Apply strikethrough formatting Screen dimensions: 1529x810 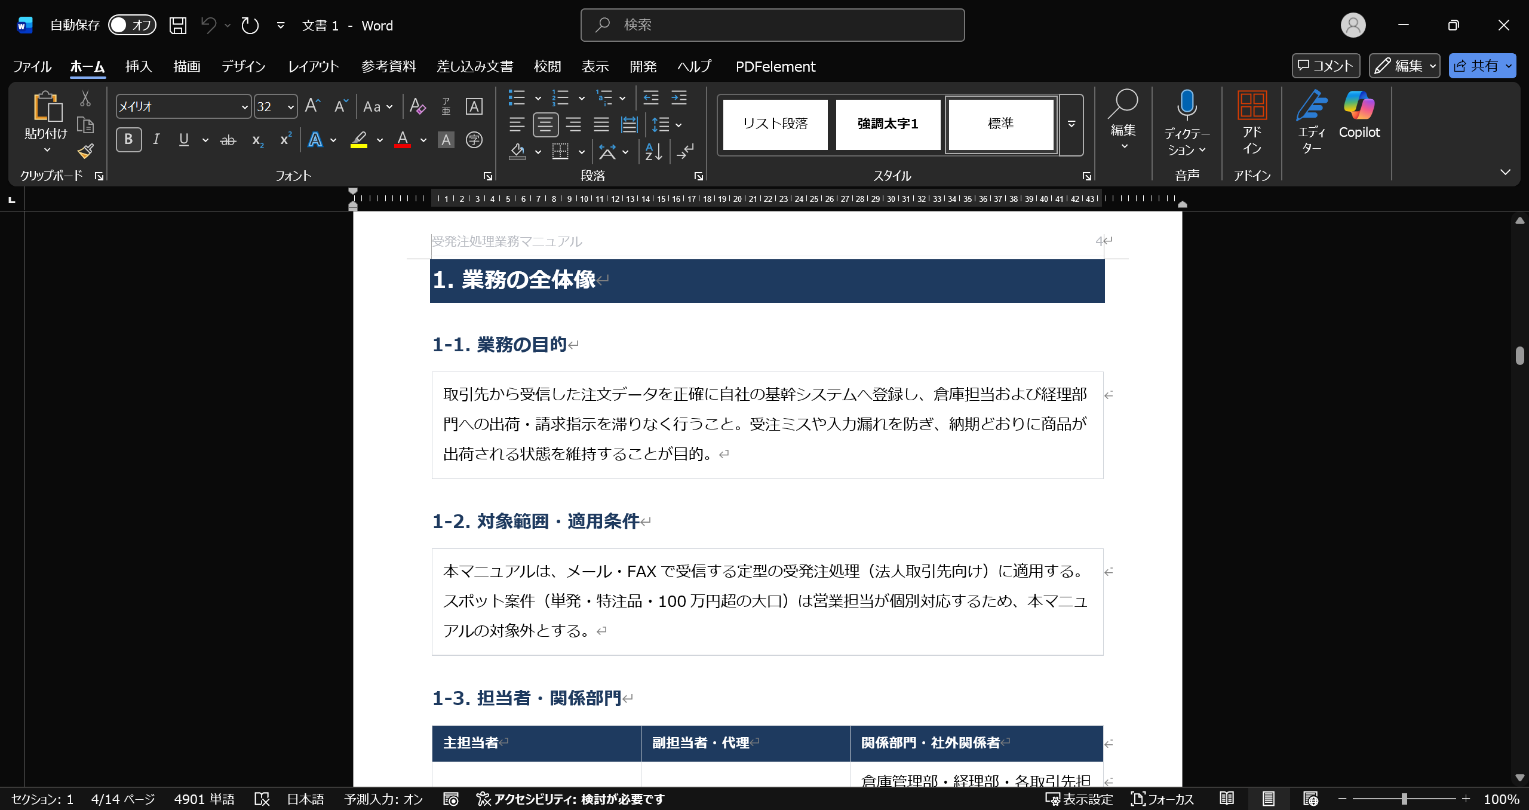tap(228, 140)
